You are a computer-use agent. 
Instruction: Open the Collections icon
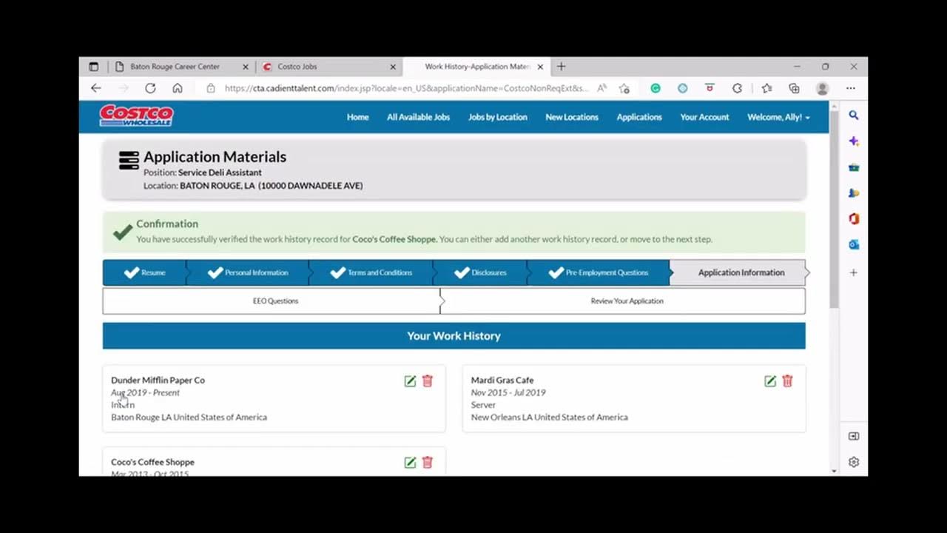coord(794,88)
